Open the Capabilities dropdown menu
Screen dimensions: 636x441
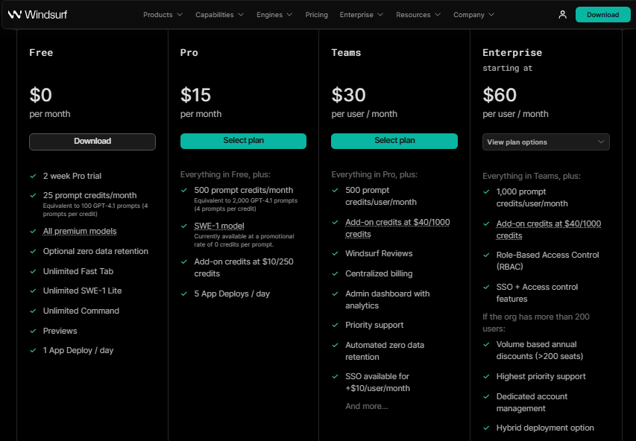pos(219,15)
